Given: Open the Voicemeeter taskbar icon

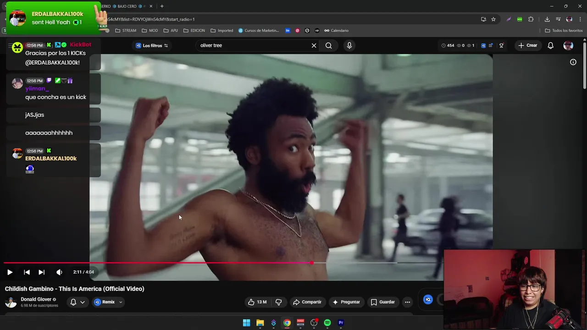Looking at the screenshot, I should click(x=300, y=323).
